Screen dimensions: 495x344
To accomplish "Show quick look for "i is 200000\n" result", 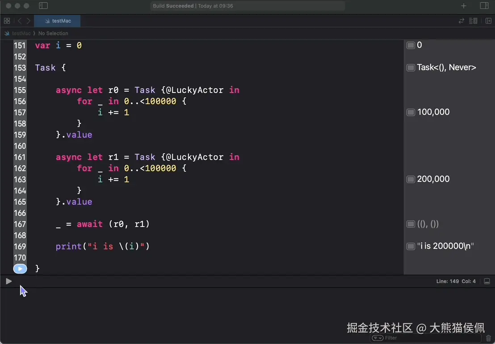I will pyautogui.click(x=411, y=246).
